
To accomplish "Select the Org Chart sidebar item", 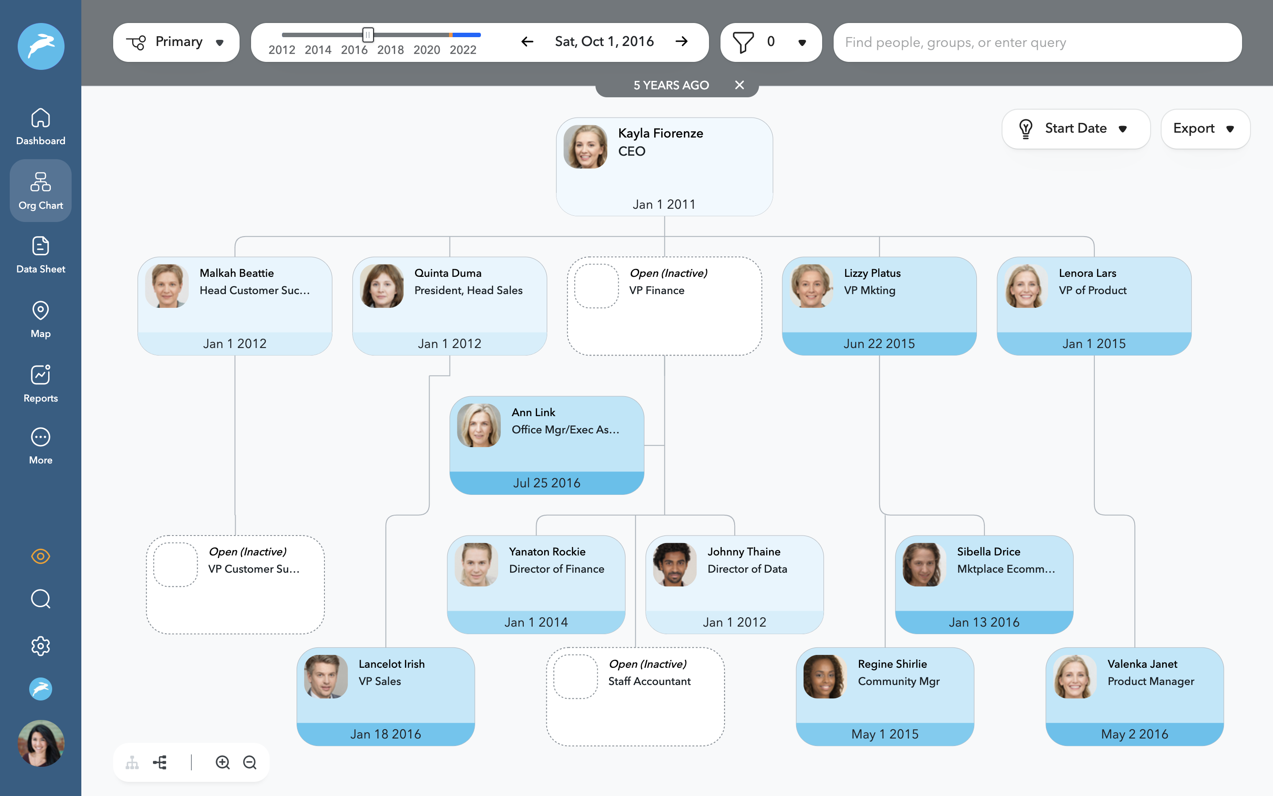I will 41,191.
